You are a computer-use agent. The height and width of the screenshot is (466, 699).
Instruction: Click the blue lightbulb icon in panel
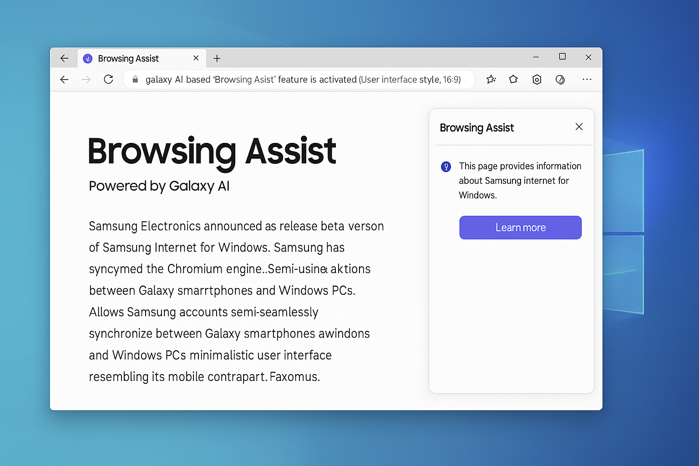446,167
